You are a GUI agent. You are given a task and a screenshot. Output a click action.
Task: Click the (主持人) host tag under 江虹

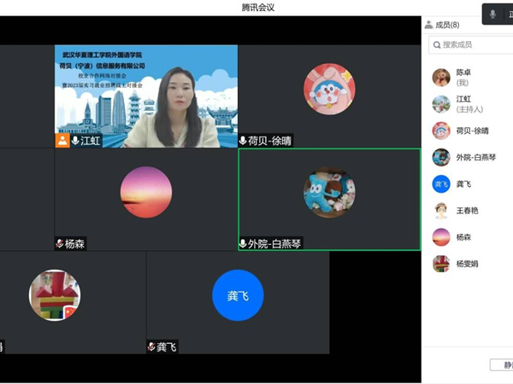469,109
